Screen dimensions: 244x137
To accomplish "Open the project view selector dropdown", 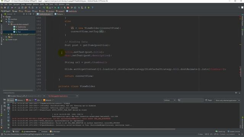I will (10, 14).
